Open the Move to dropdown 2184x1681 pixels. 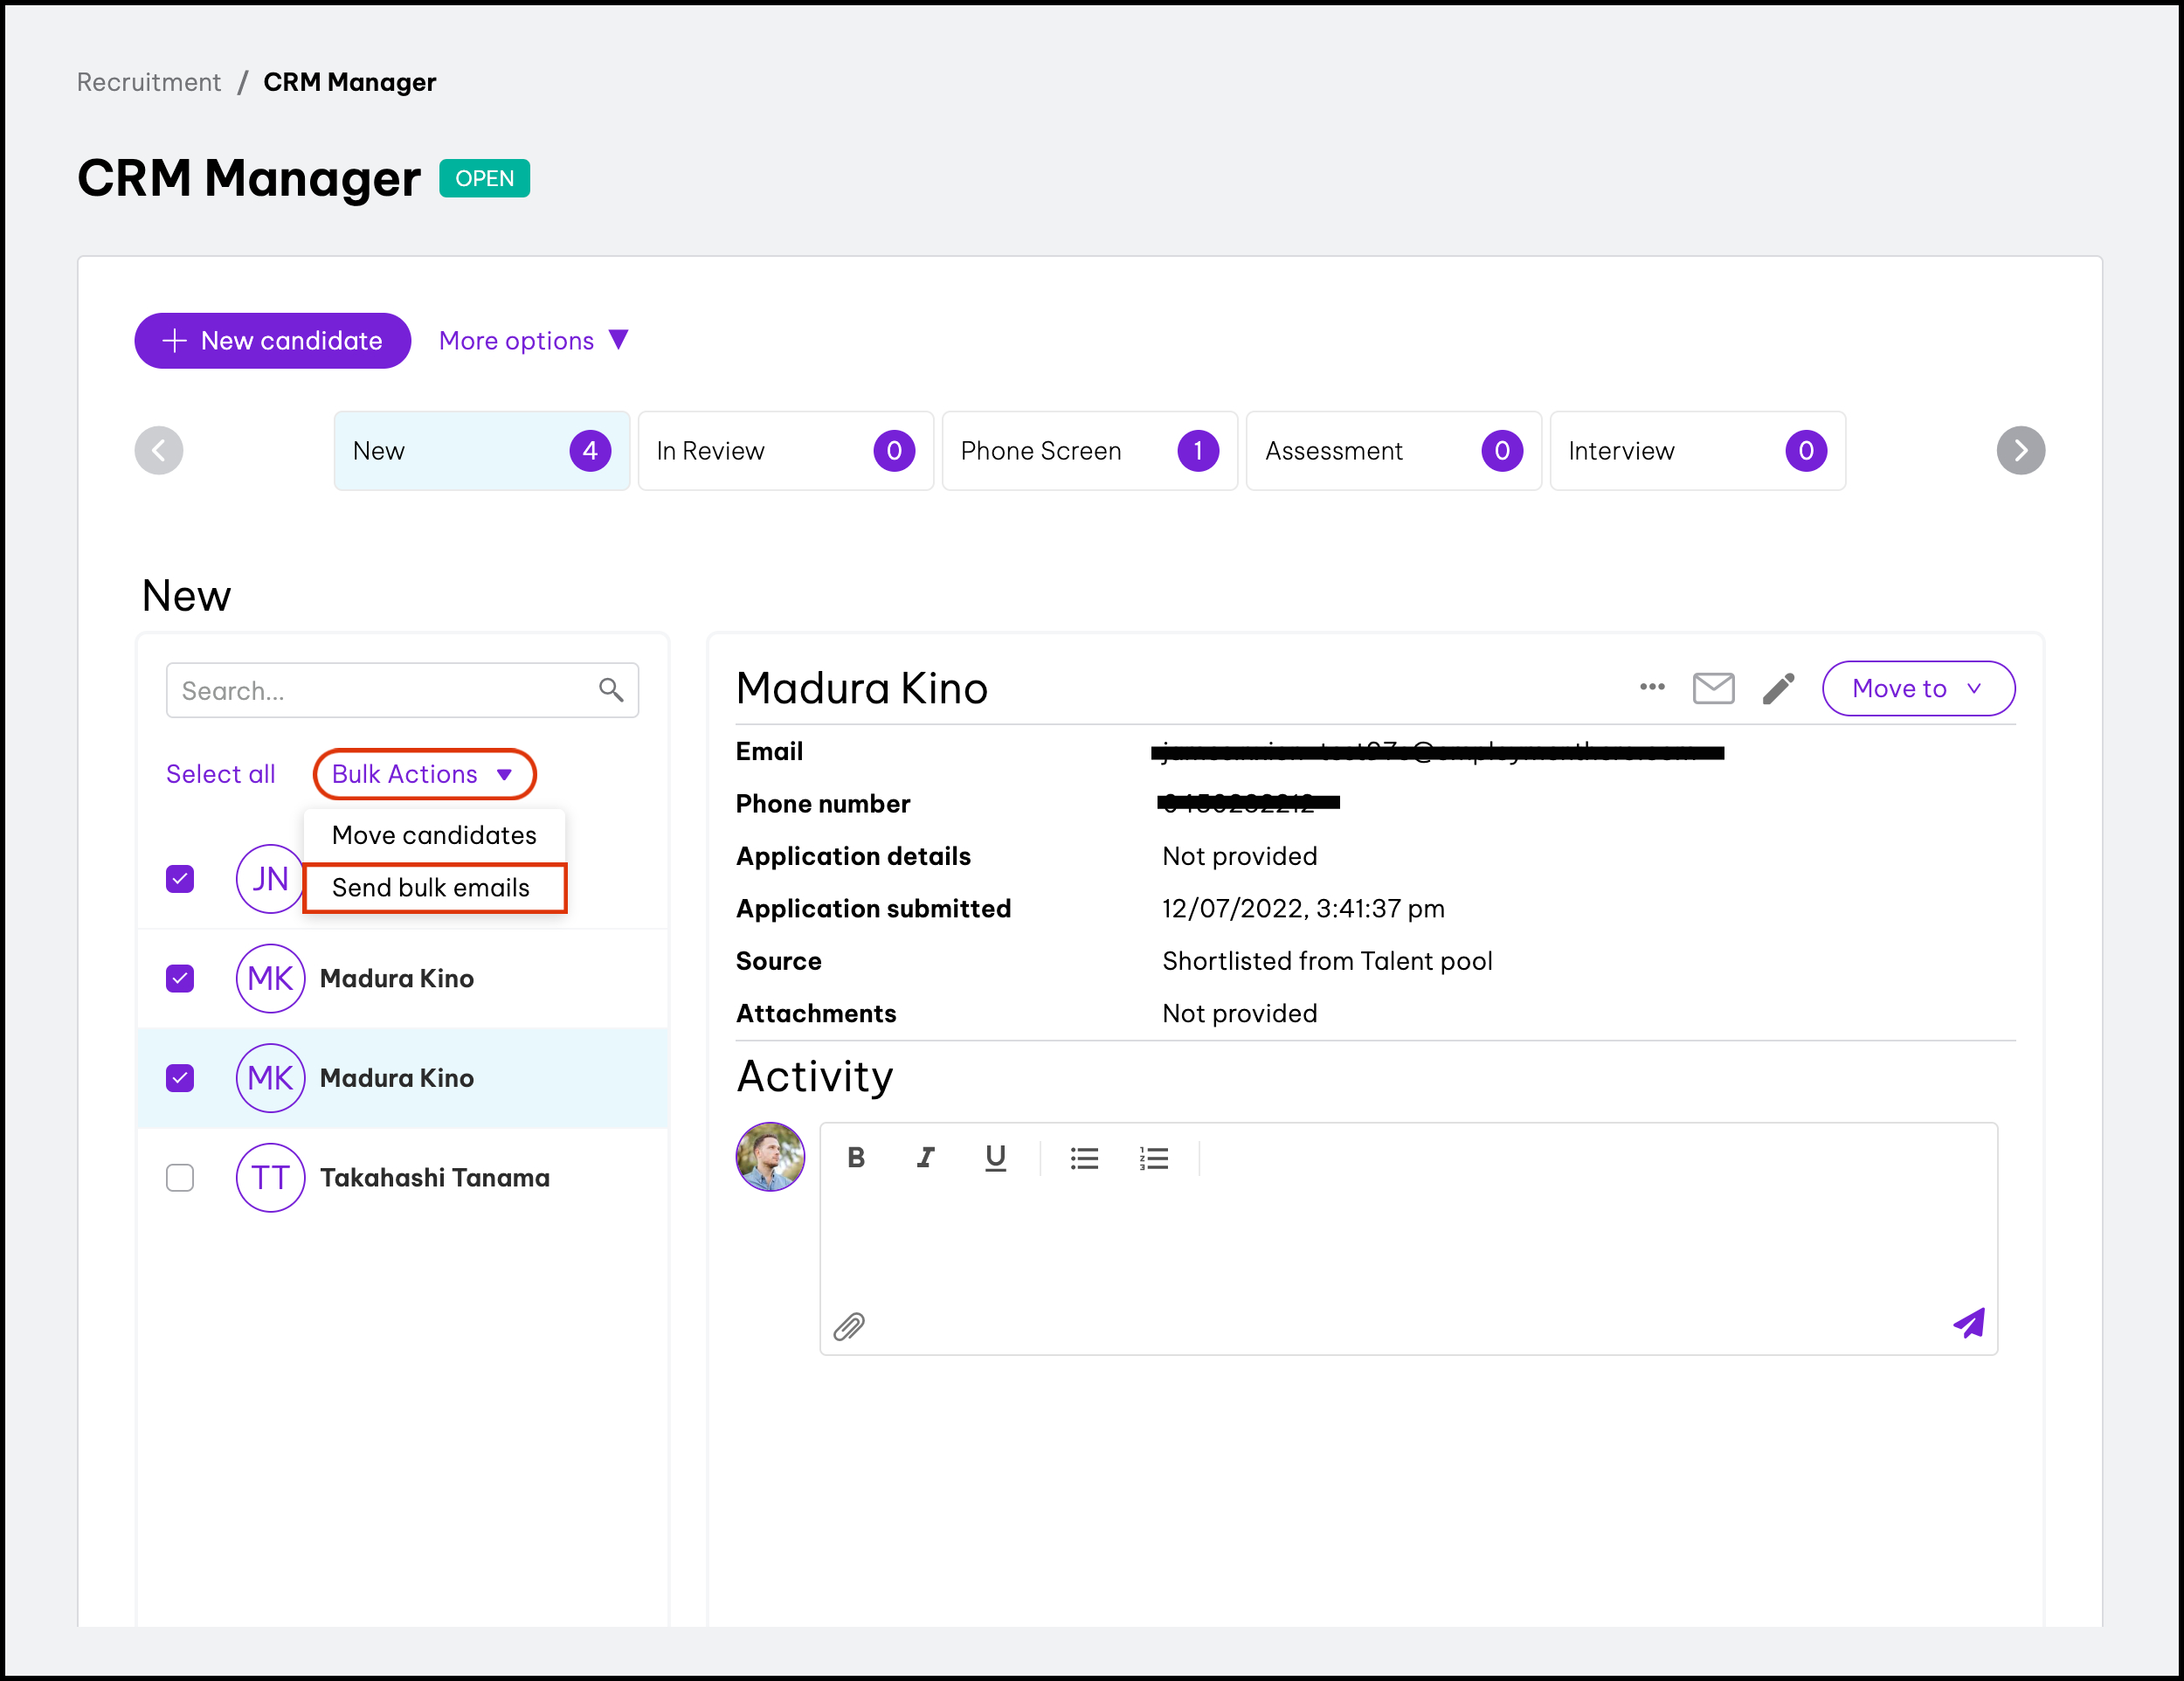(1917, 688)
